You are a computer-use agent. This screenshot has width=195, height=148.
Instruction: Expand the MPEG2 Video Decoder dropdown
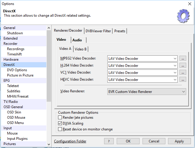[175, 59]
